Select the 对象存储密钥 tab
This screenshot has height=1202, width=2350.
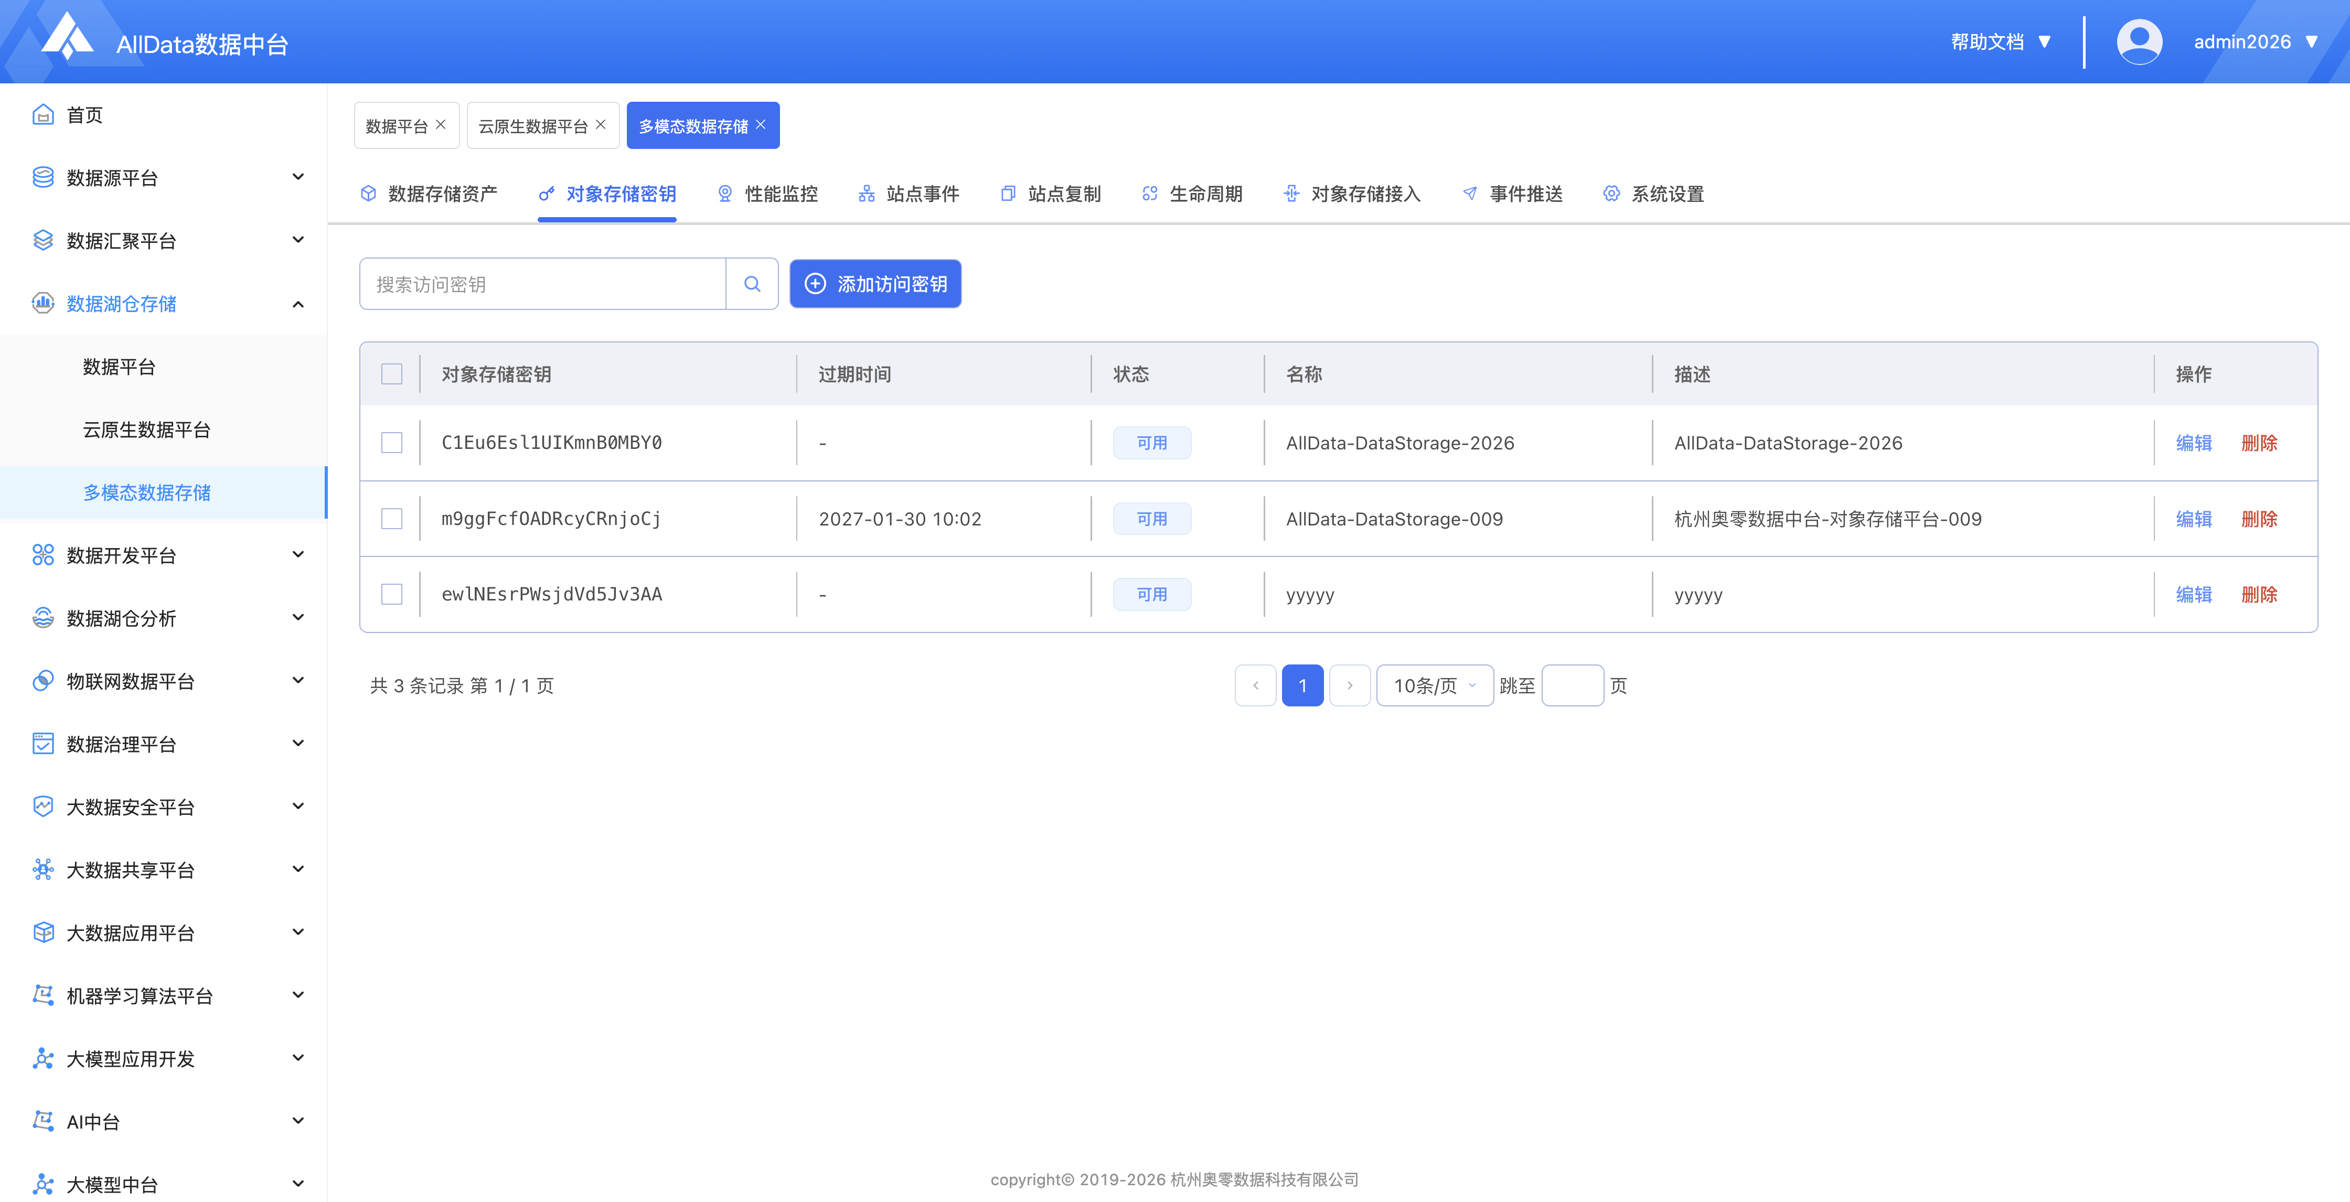click(x=607, y=194)
